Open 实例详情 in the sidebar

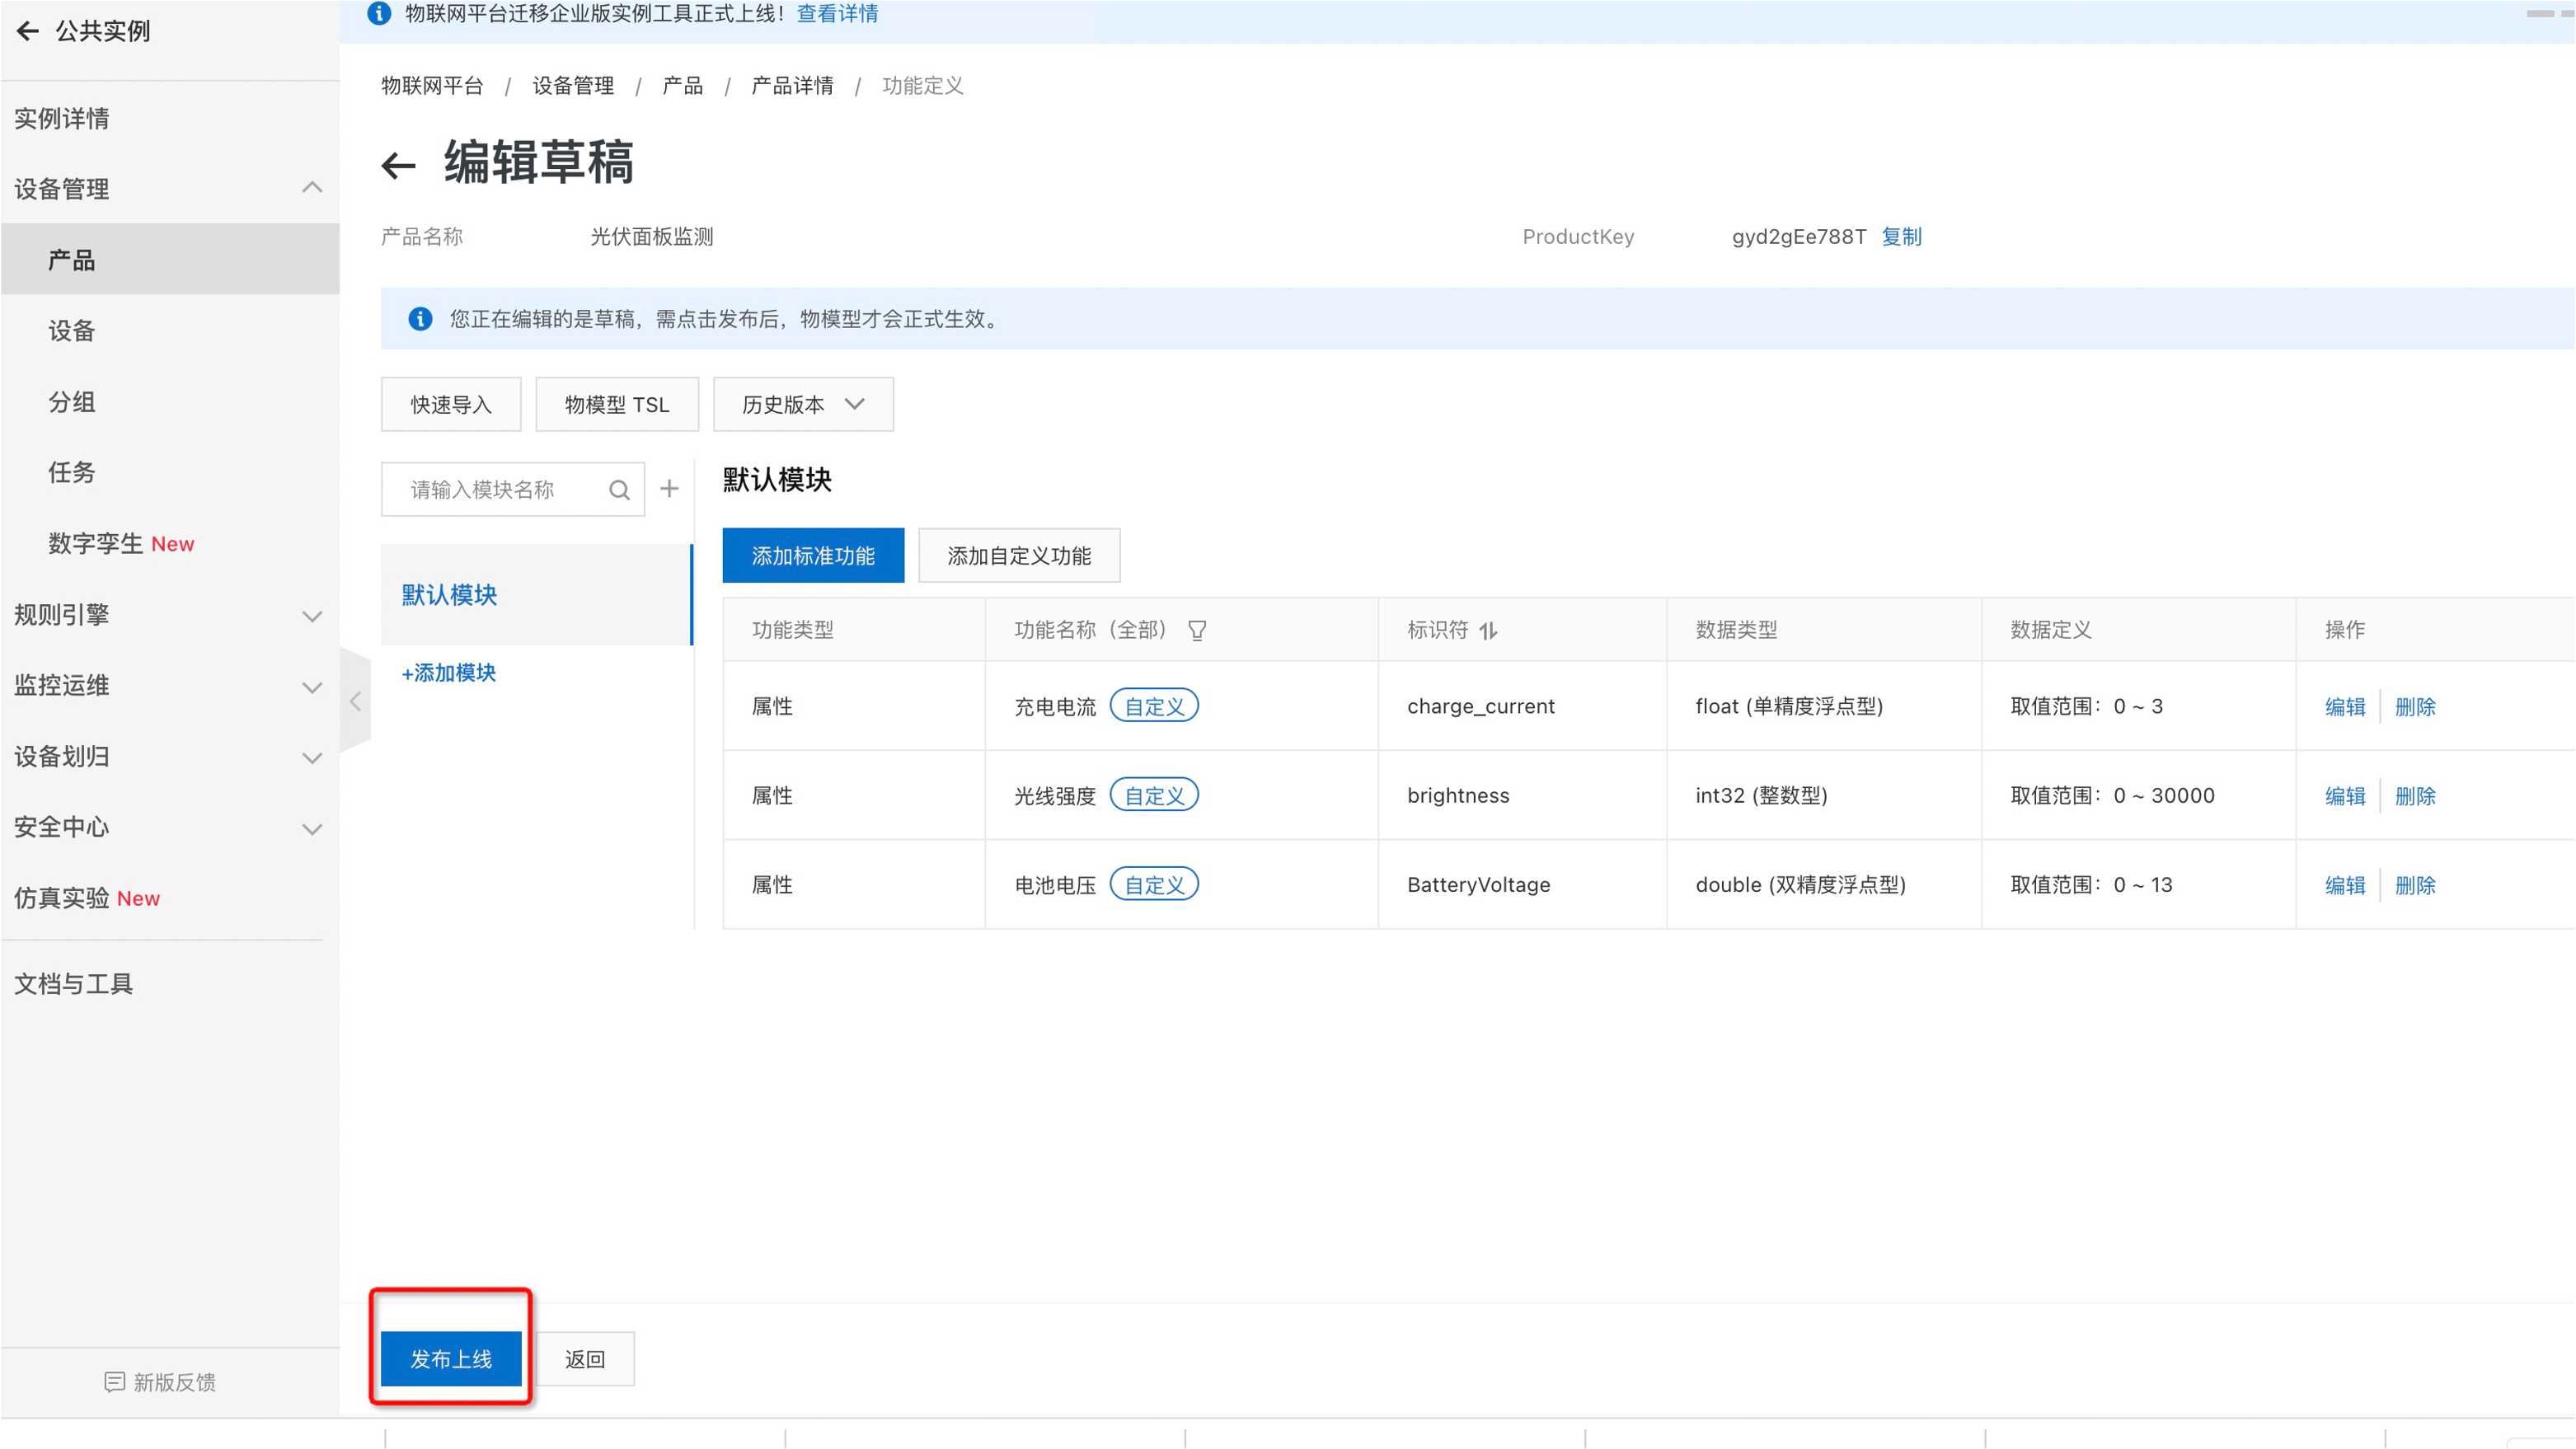point(62,118)
